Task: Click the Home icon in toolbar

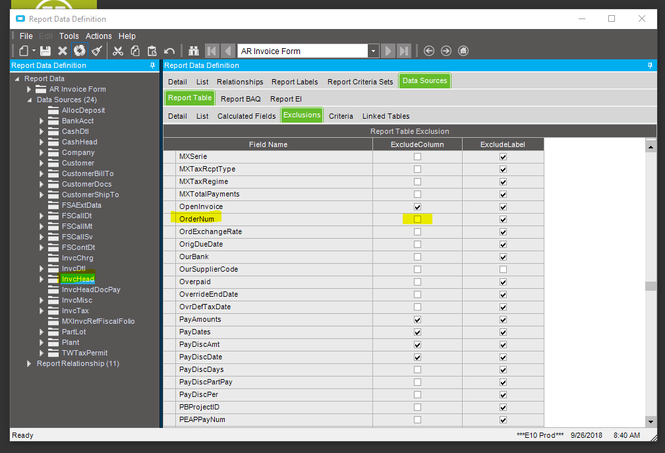Action: click(463, 51)
